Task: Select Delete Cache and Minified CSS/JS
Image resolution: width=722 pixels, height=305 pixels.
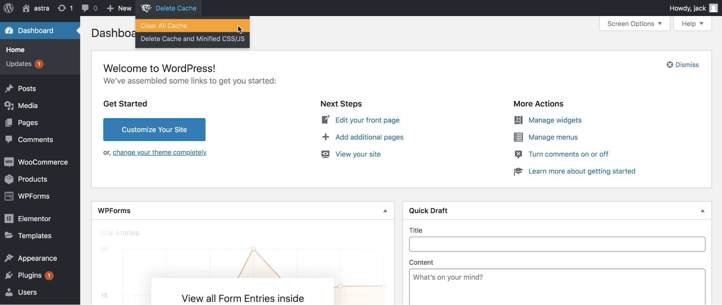Action: [x=193, y=39]
